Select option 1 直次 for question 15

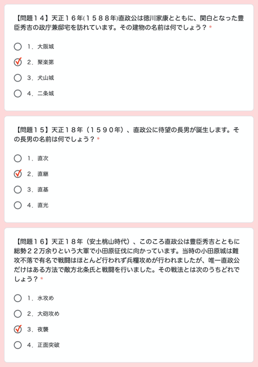point(18,158)
